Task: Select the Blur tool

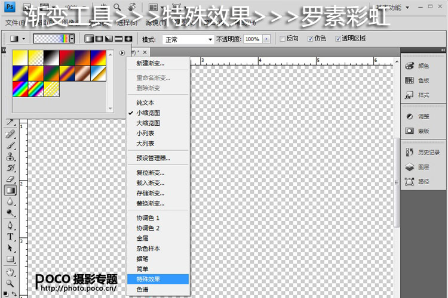Action: 10,201
